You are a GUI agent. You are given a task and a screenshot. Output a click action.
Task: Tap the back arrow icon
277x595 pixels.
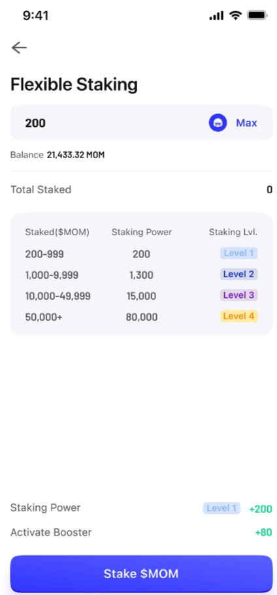19,48
